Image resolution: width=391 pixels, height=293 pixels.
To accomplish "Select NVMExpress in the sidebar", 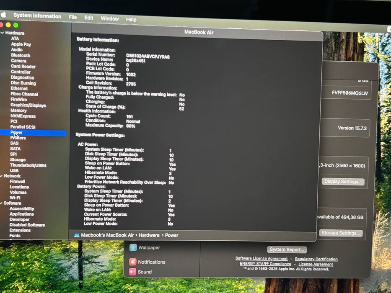I will coord(23,116).
